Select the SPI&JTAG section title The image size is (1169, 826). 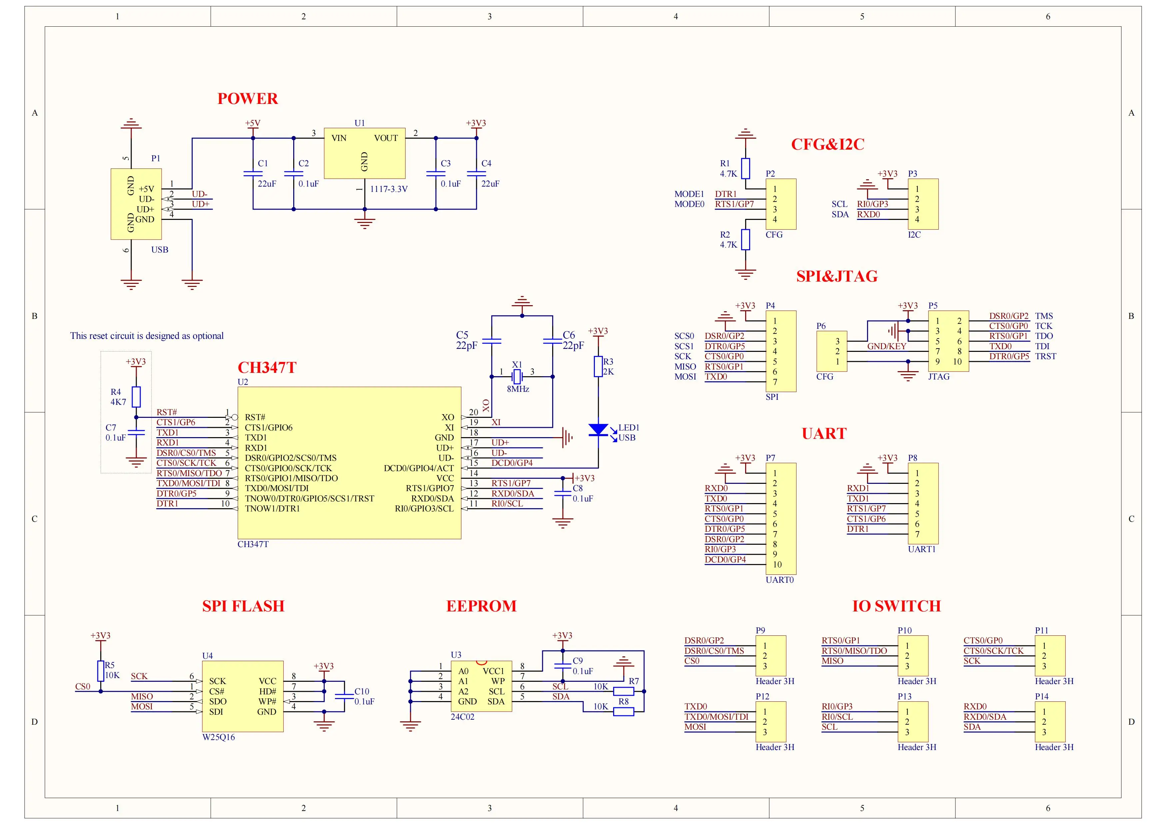click(x=837, y=276)
